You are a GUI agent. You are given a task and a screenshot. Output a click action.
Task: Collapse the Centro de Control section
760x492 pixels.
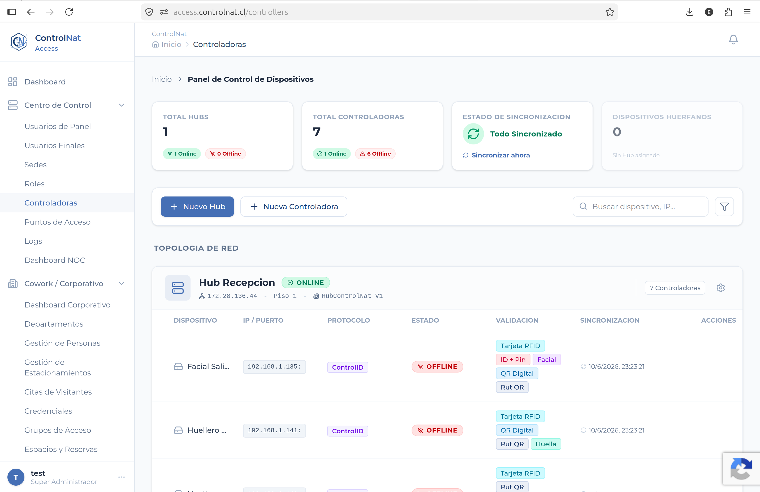pos(121,105)
